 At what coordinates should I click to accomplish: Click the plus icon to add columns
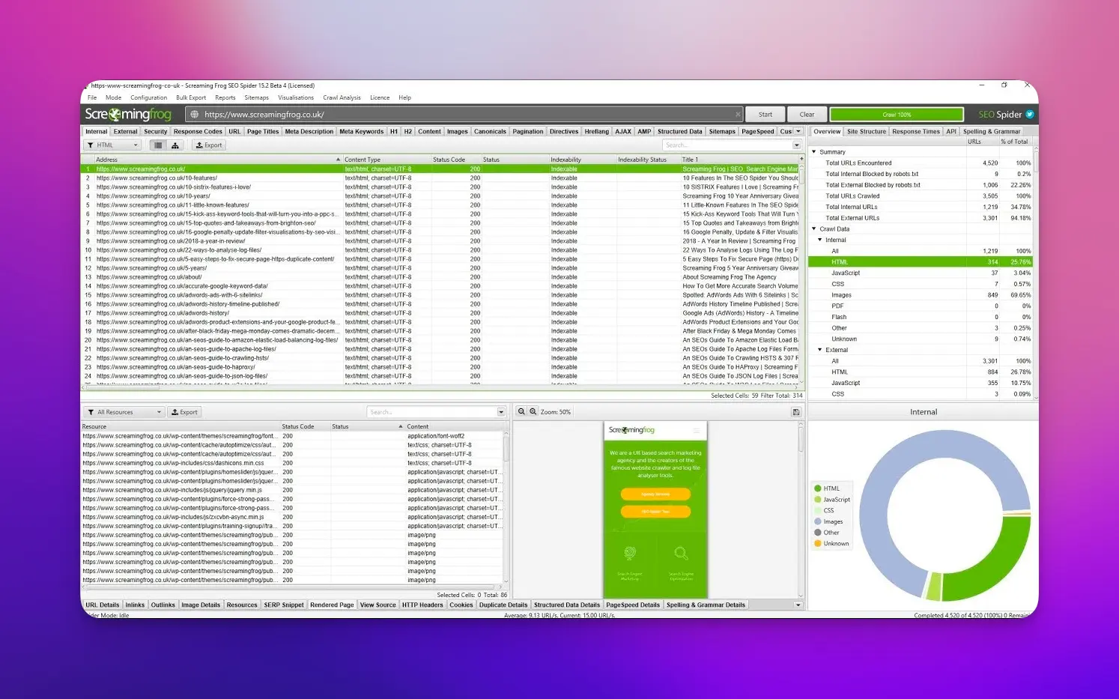(x=801, y=160)
